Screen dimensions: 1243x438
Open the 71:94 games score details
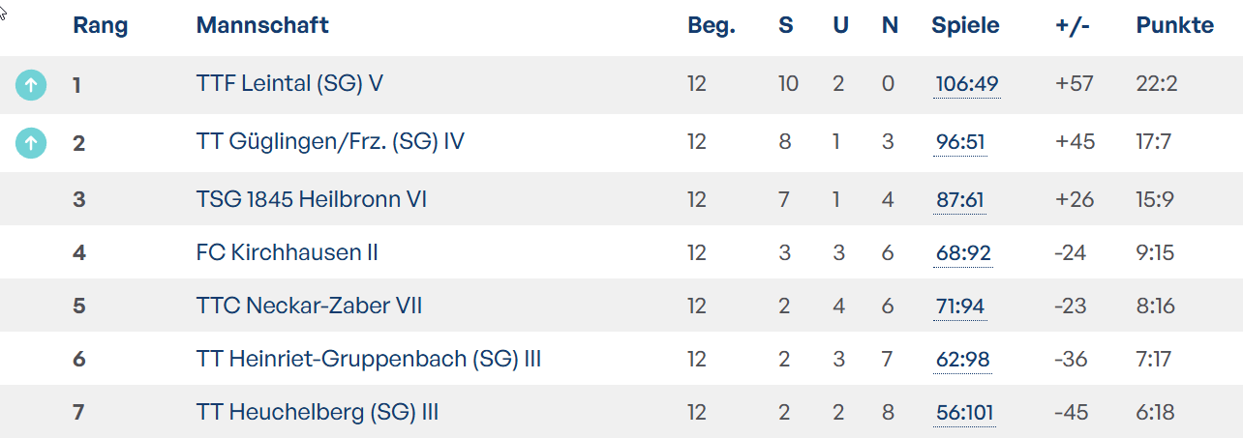(960, 307)
